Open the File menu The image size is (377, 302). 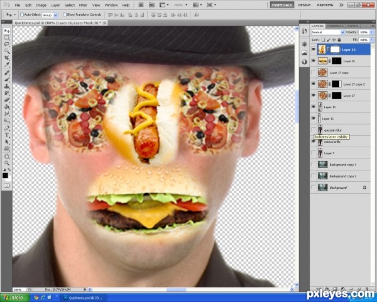(x=18, y=5)
